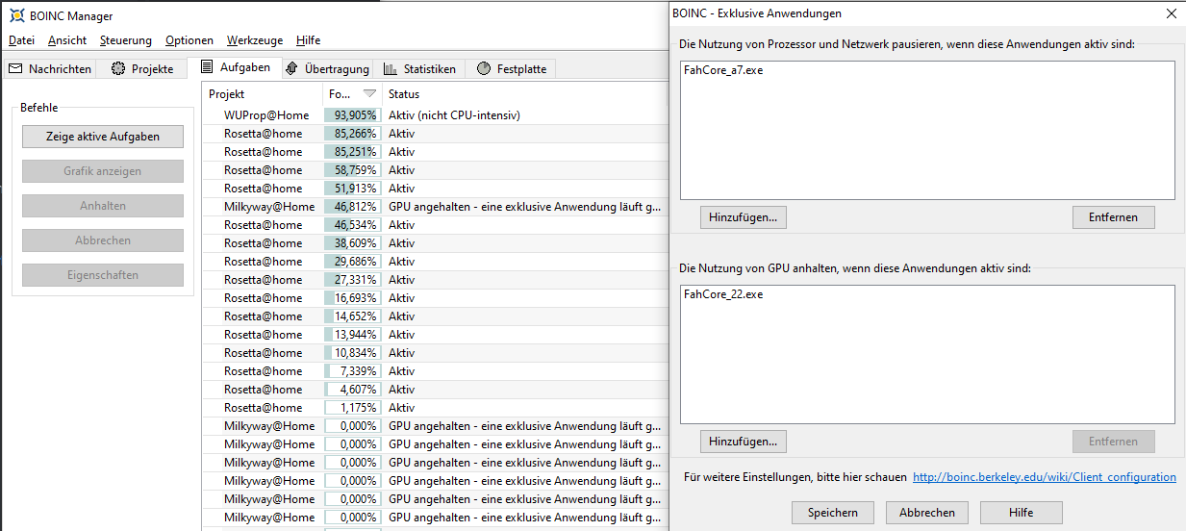The height and width of the screenshot is (531, 1186).
Task: Click the document icon on Aufgaben tab
Action: [207, 67]
